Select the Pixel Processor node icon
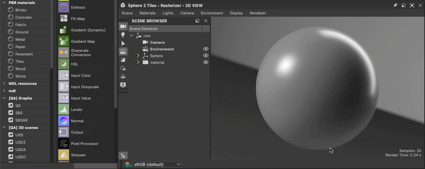 (x=64, y=143)
